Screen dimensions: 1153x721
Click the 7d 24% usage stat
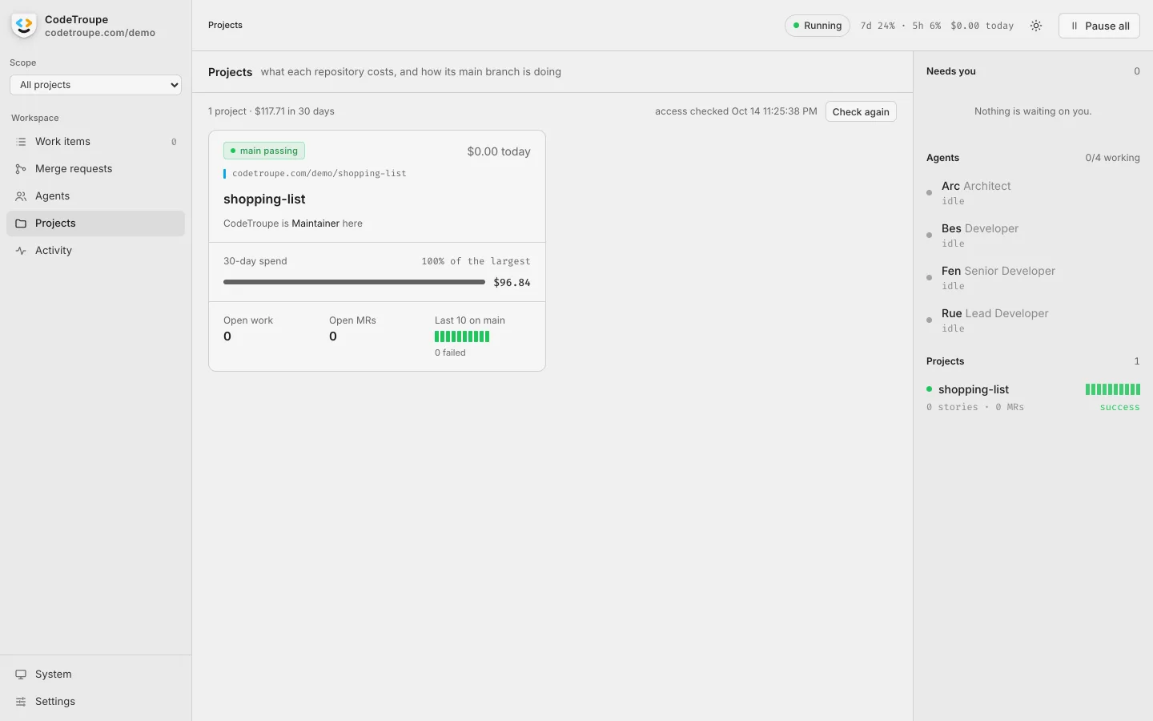pos(878,26)
